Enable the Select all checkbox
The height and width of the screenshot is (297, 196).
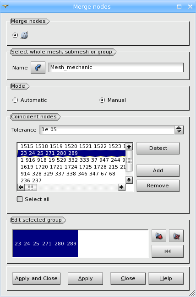[x=20, y=199]
